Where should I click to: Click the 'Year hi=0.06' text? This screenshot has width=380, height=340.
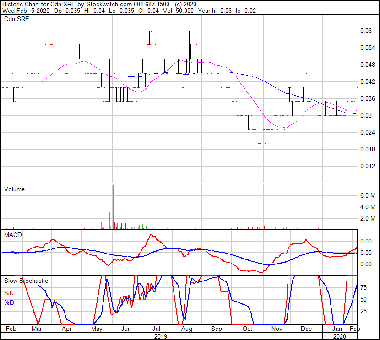pyautogui.click(x=215, y=11)
